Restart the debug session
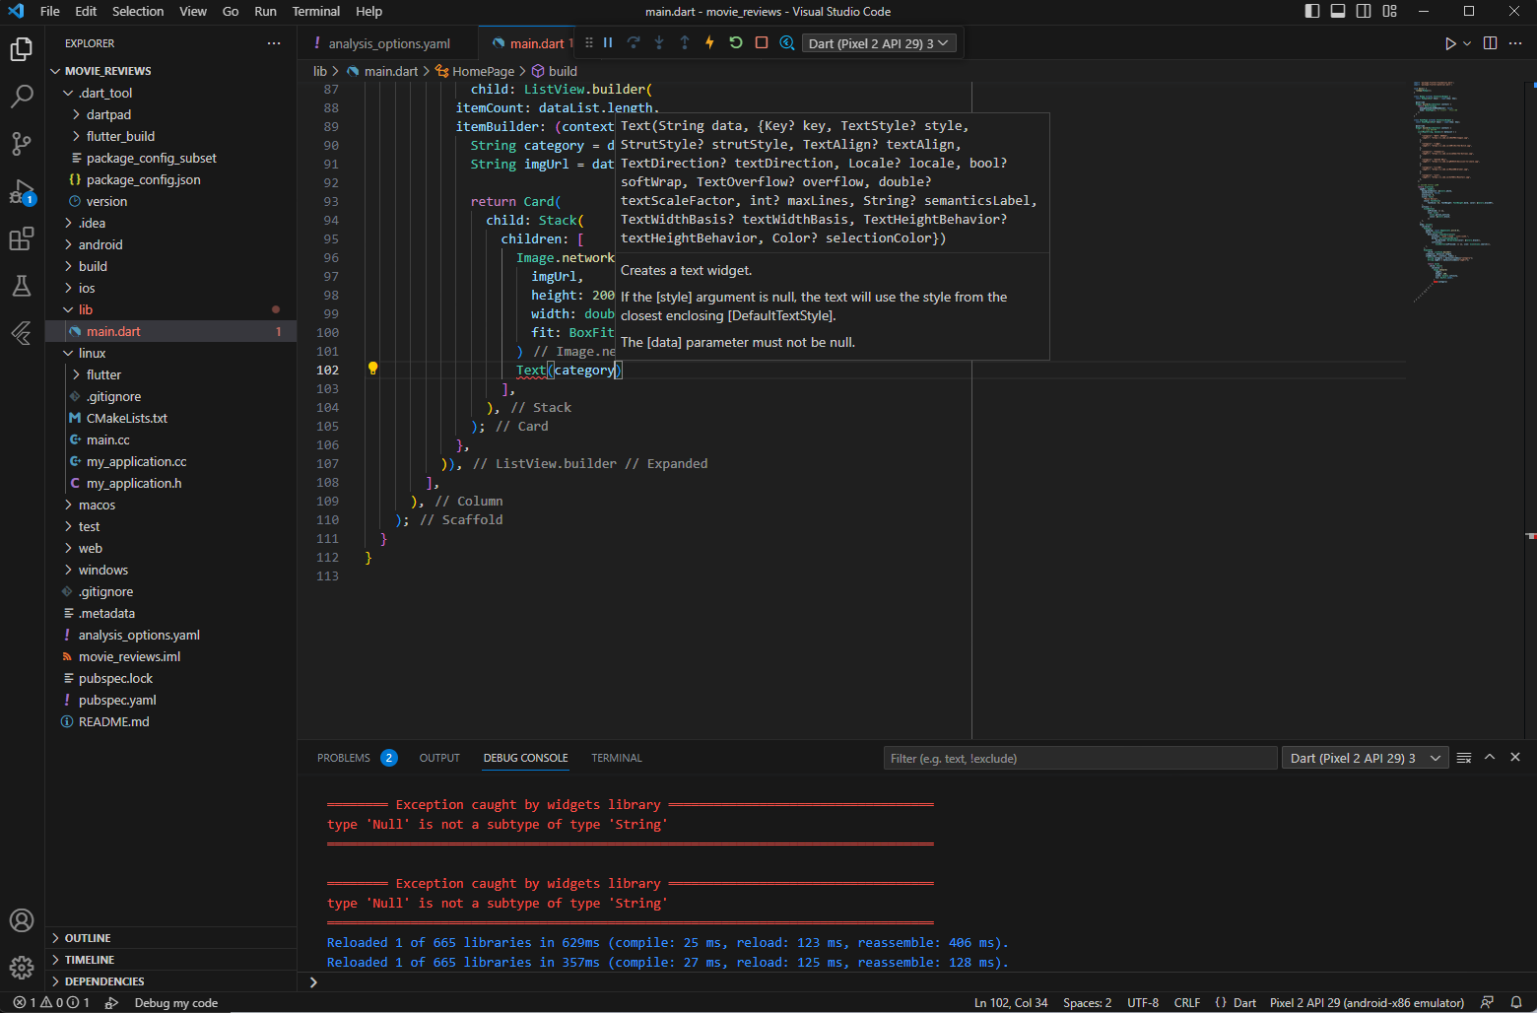The image size is (1537, 1013). [736, 42]
